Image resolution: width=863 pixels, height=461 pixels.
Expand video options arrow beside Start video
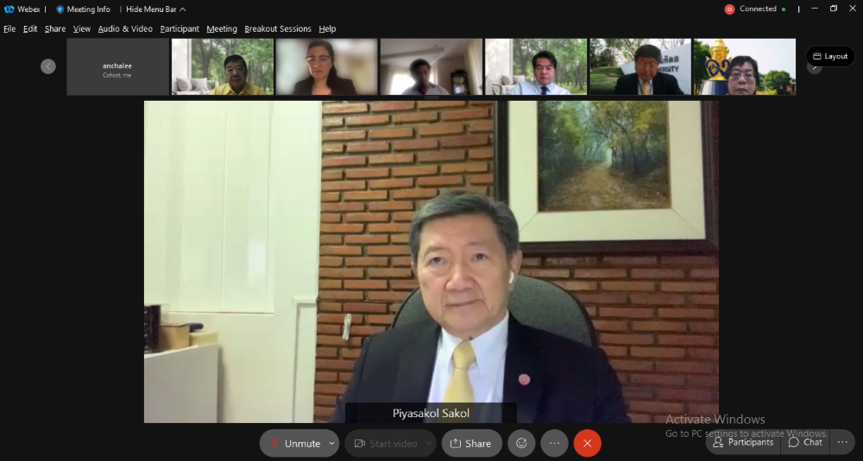tap(429, 443)
